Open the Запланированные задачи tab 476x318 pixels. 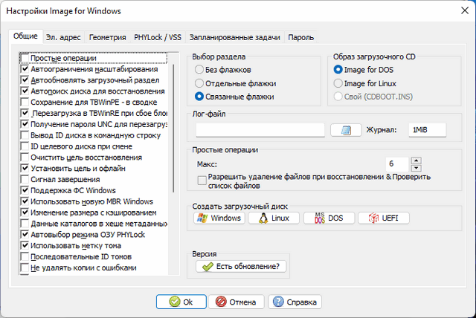(234, 36)
